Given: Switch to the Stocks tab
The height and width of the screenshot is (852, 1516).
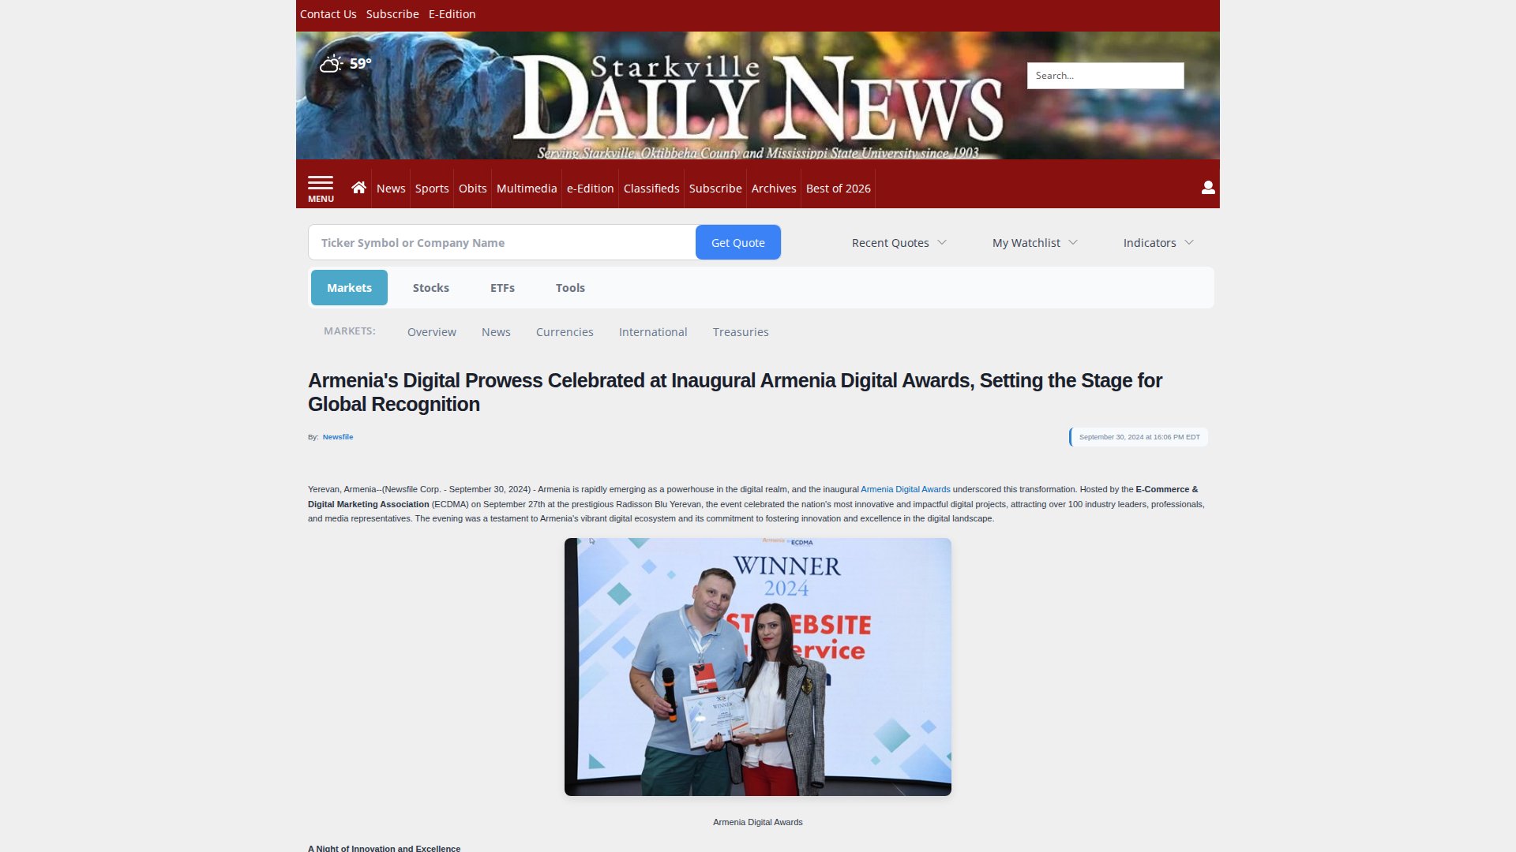Looking at the screenshot, I should tap(430, 287).
